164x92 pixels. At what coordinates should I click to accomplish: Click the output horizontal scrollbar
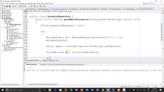(43, 84)
